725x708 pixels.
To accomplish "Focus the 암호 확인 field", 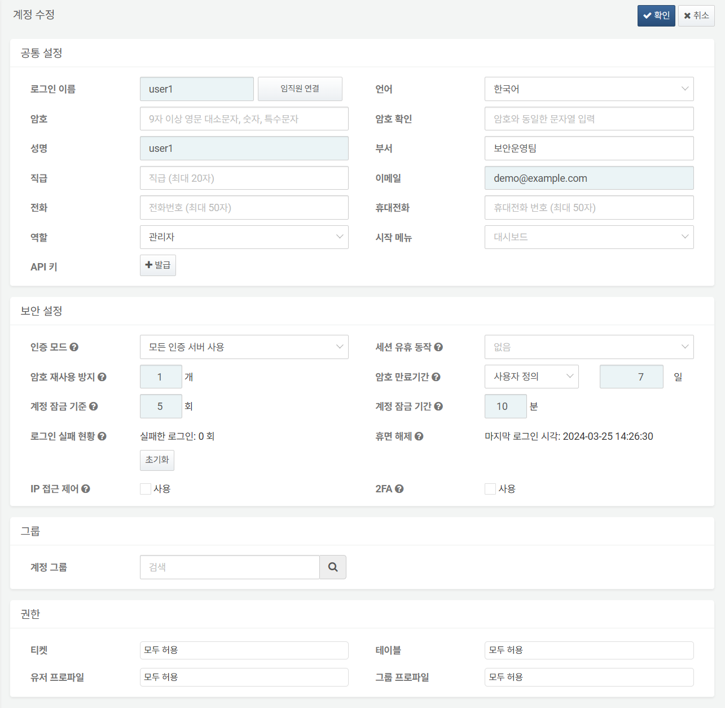I will [x=589, y=119].
